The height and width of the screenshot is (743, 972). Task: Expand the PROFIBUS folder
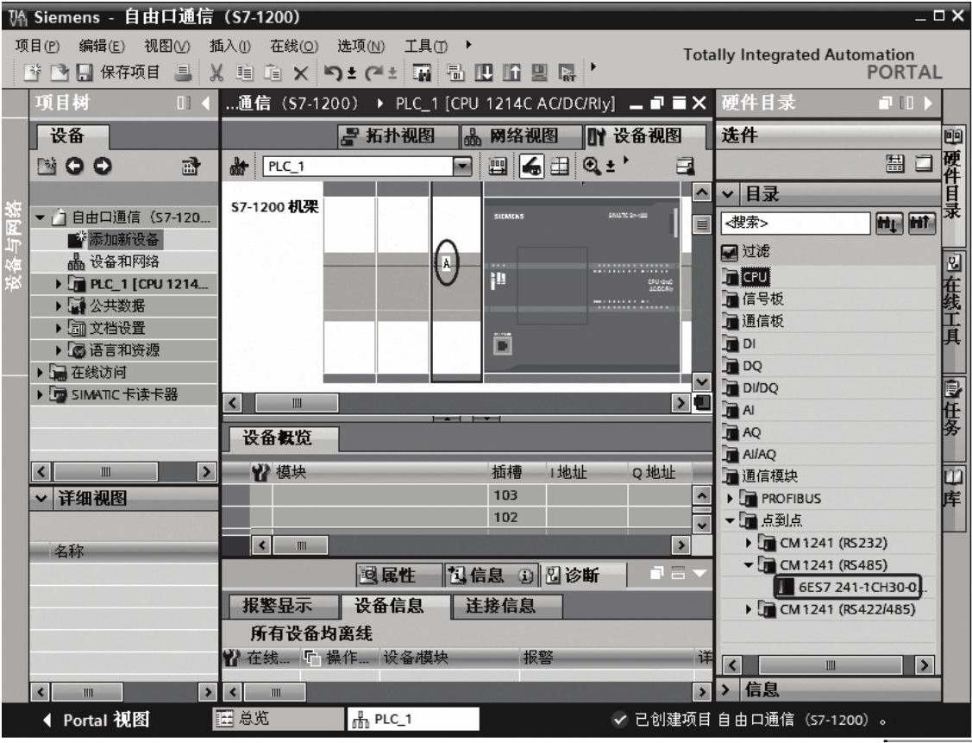click(x=730, y=499)
